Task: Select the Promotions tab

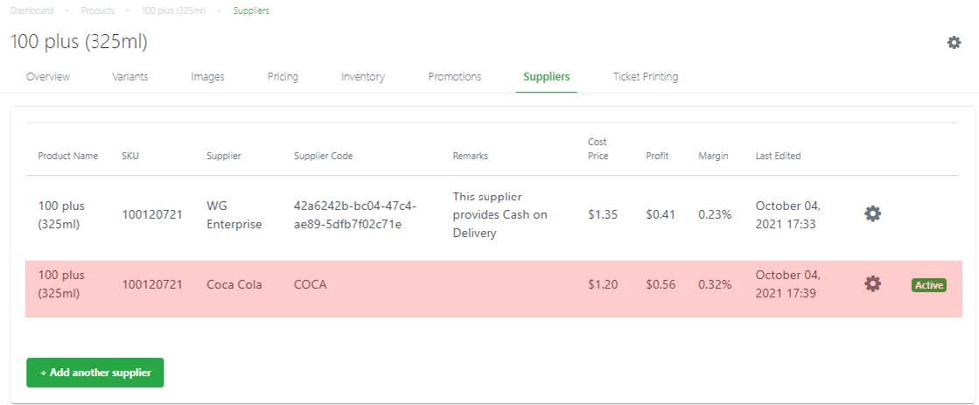Action: click(x=455, y=77)
